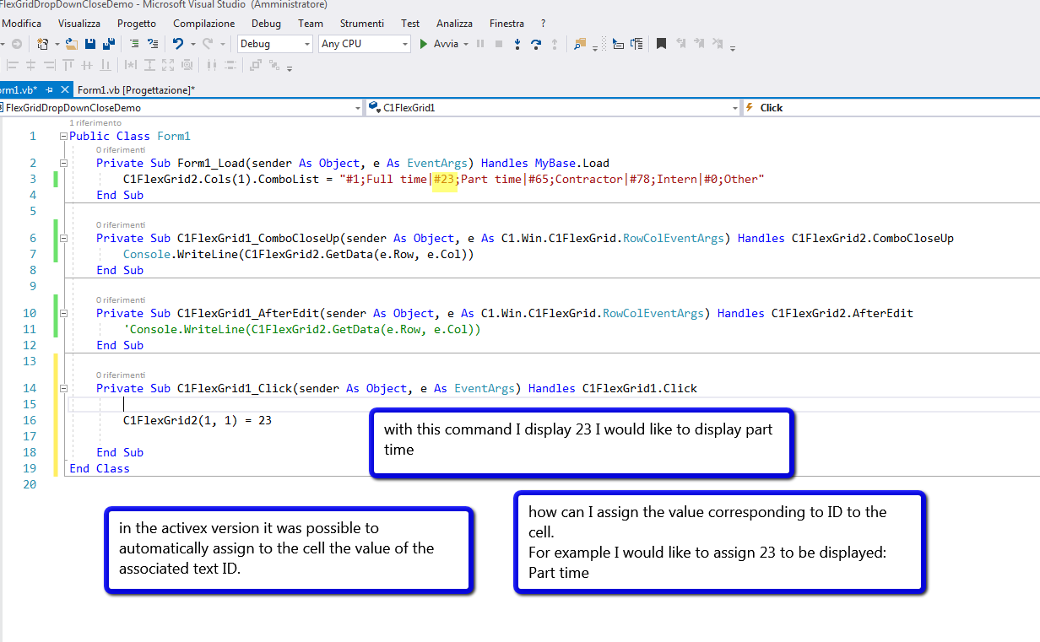Place cursor on empty code line 15

tap(552, 404)
